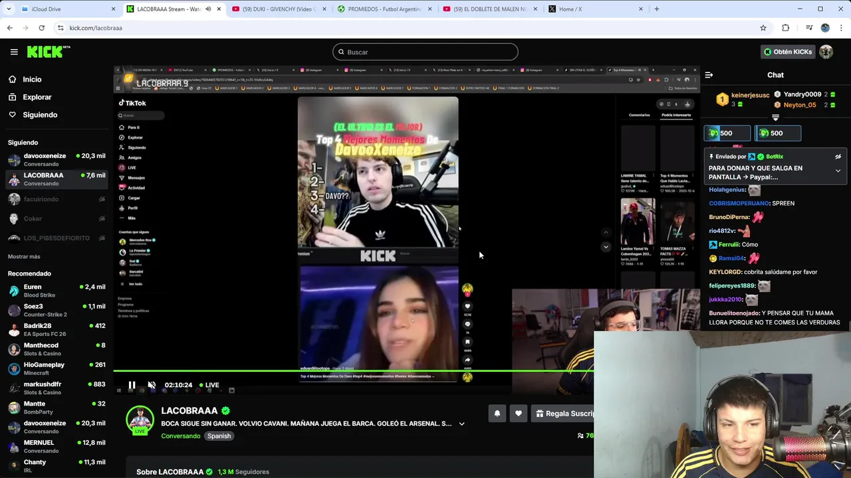Collapse the chat panel
Viewport: 851px width, 478px height.
pyautogui.click(x=709, y=75)
